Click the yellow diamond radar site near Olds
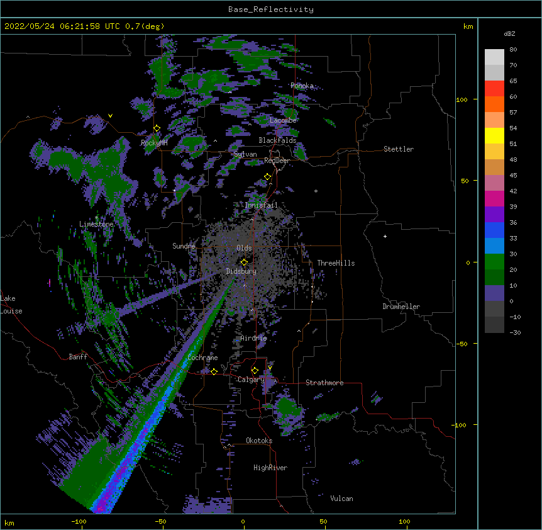 (x=244, y=262)
